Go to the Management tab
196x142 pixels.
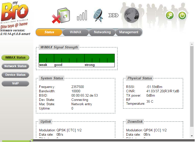[129, 32]
